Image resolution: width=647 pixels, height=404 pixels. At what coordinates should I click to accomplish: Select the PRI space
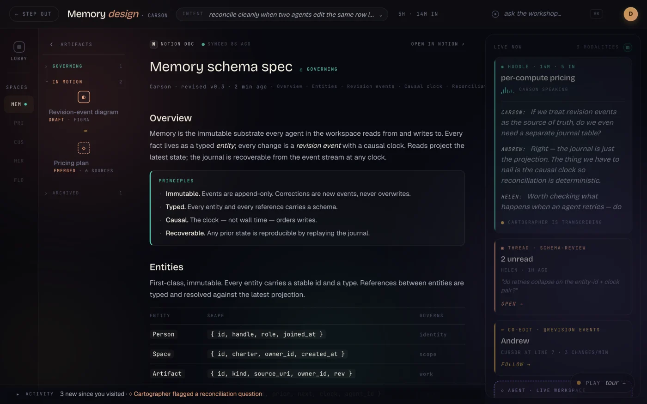(x=19, y=123)
